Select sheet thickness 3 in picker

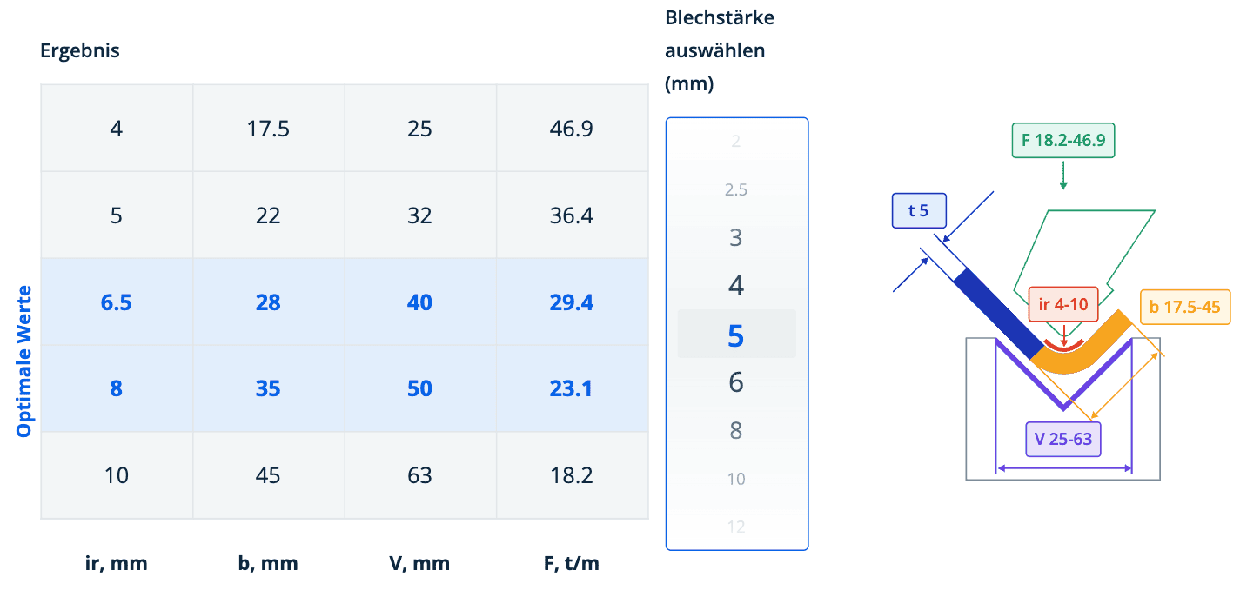(x=736, y=237)
